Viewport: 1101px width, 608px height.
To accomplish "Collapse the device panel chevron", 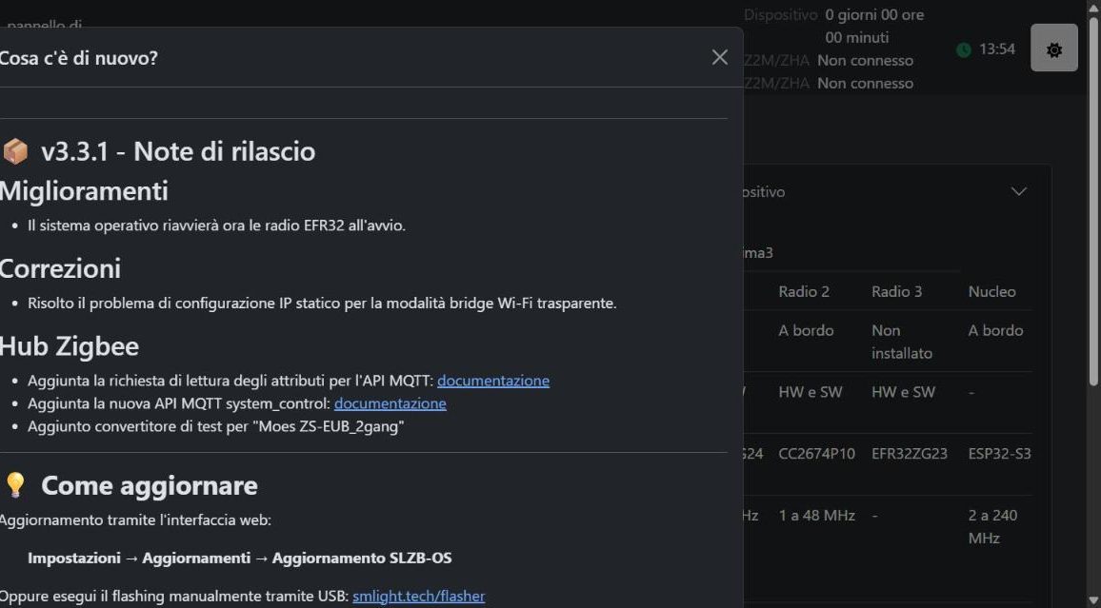I will 1018,191.
